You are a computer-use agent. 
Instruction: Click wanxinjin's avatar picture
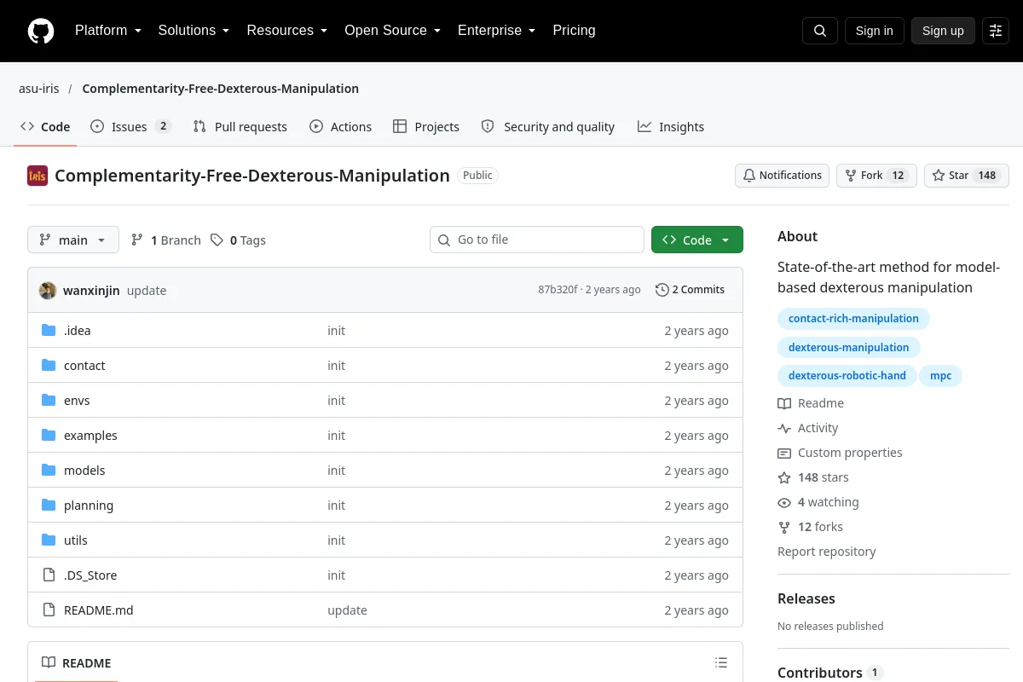pyautogui.click(x=48, y=290)
